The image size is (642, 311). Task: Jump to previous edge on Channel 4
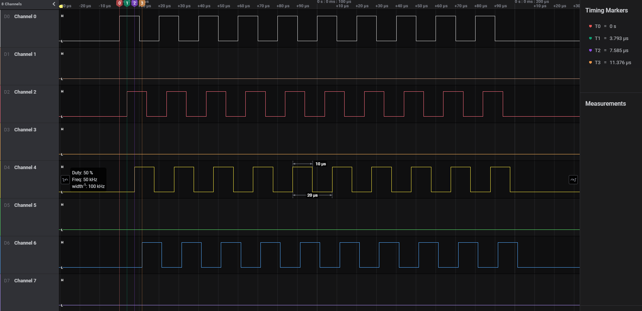tap(65, 180)
